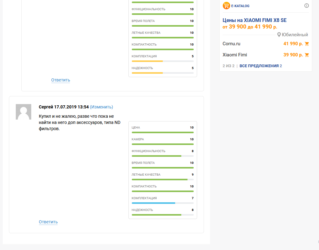This screenshot has width=319, height=250.
Task: Open 'ВСЕ ПРЕДЛОЖЕНИЯ 2' link
Action: [x=261, y=66]
